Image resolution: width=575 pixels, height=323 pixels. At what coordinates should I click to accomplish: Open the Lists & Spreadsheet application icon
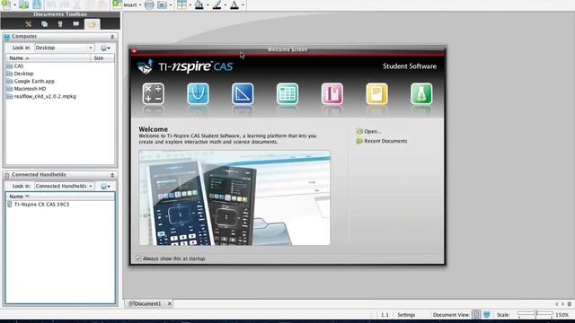pos(287,93)
